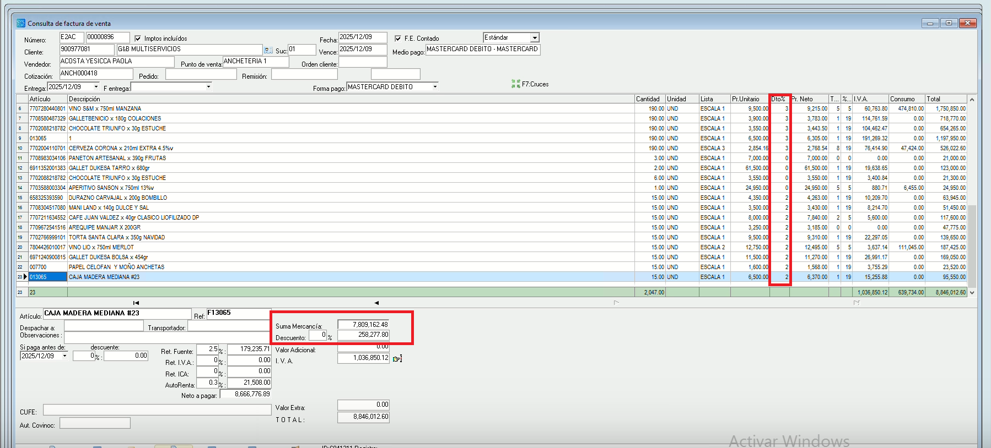This screenshot has height=448, width=991.
Task: Jump to first record with the navigation arrow
Action: (136, 303)
